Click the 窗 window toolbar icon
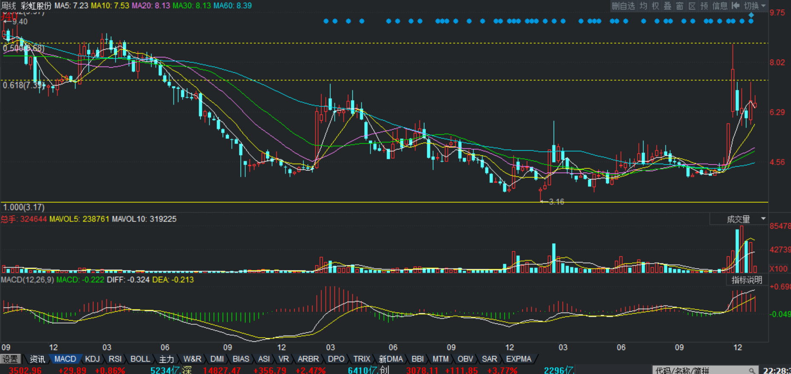791x374 pixels. coord(680,6)
